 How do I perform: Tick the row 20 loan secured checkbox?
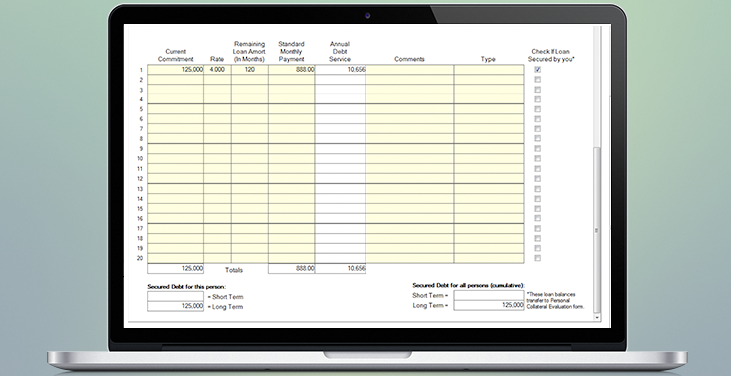coord(538,258)
